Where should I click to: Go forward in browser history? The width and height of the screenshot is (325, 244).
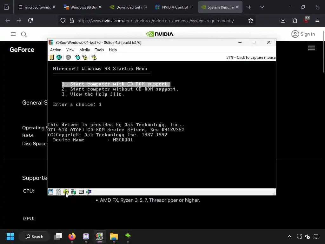19,20
